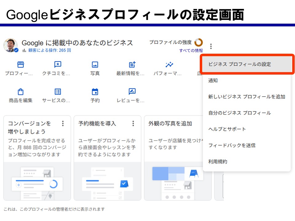Click the これは、このプロフィールの管理者だけに表示されます note

[x=54, y=209]
